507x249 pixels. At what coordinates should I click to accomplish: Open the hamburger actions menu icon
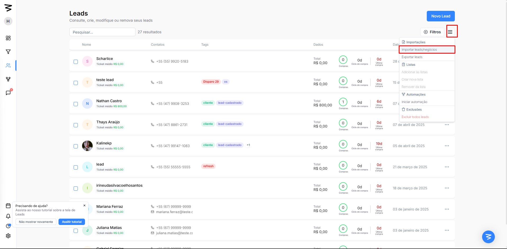tap(450, 32)
